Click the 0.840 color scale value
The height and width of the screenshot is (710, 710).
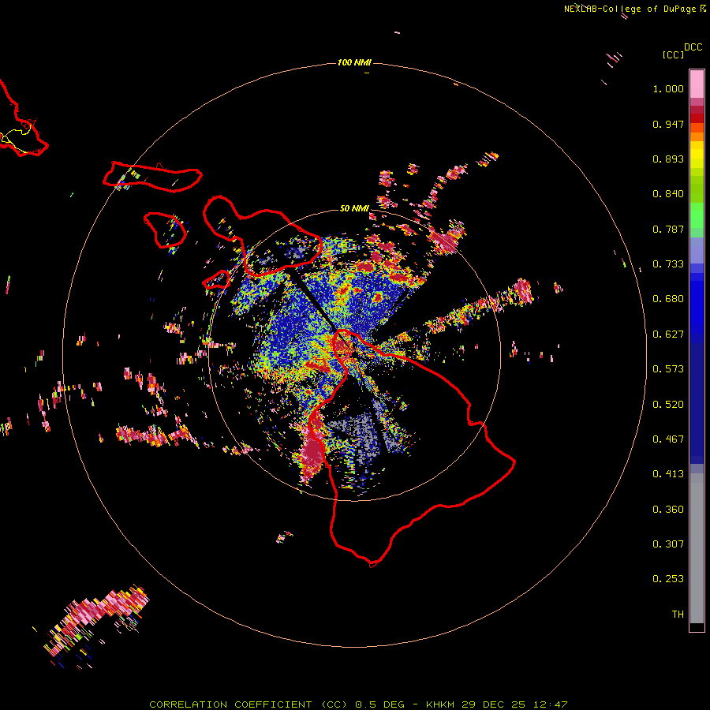(668, 194)
